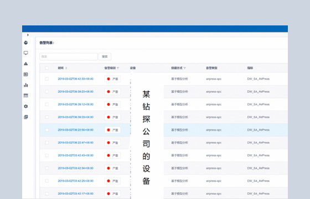310x199 pixels.
Task: Click the red 严重 badge in 03:42:43 row
Action: point(112,155)
